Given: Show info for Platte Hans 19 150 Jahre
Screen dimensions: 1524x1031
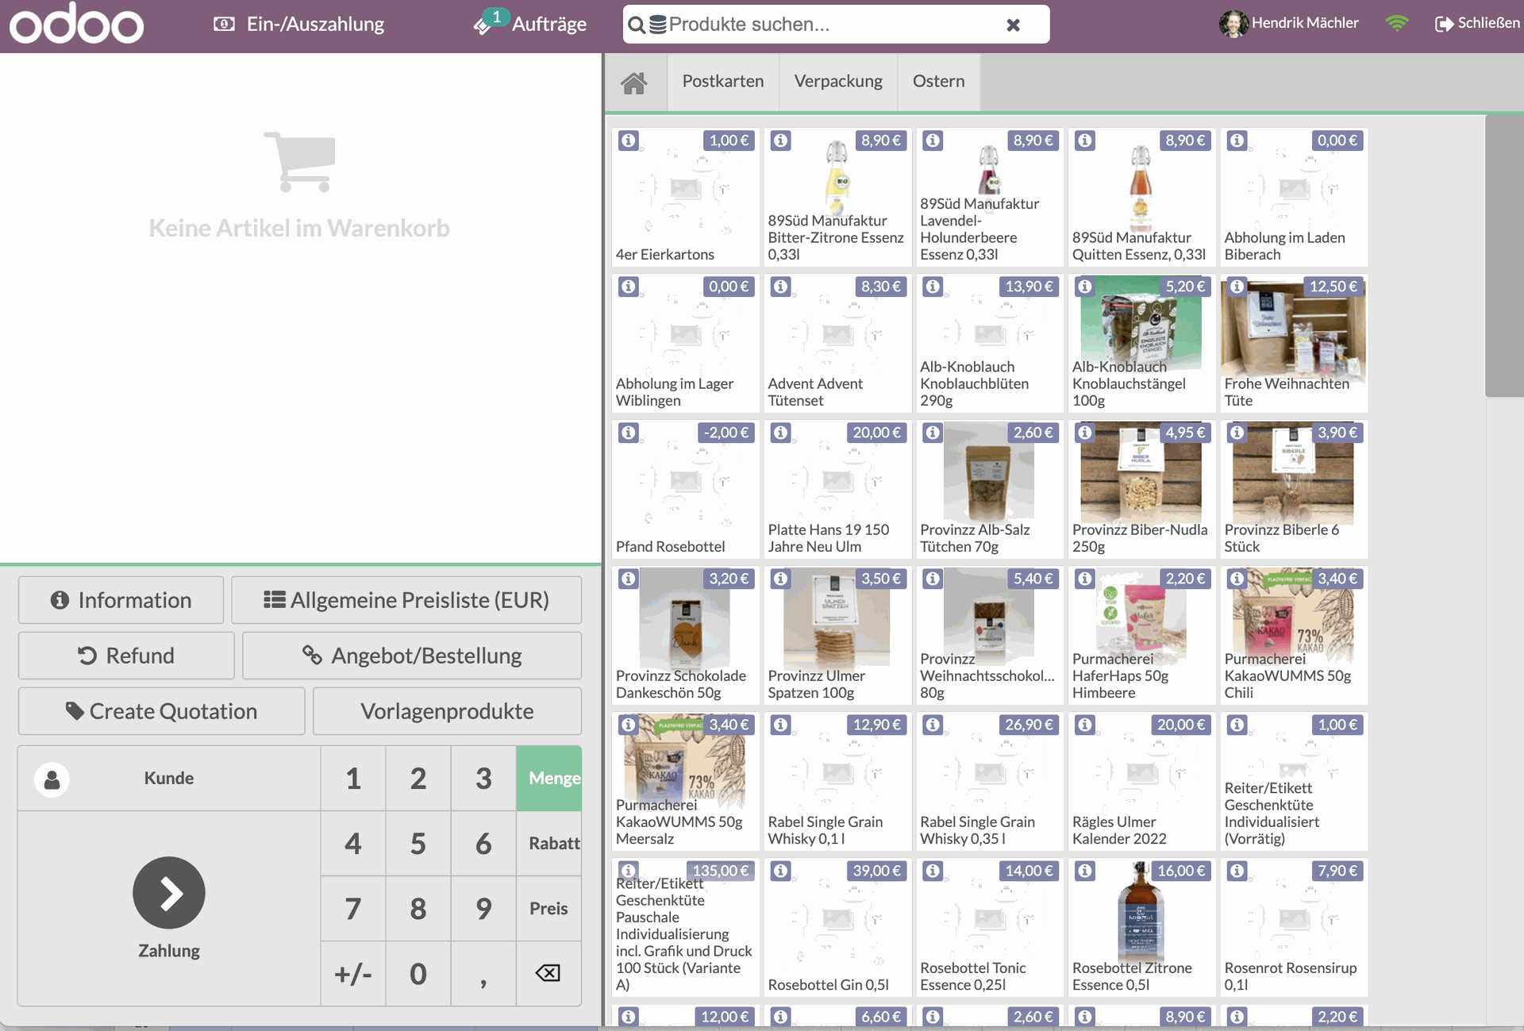Looking at the screenshot, I should (x=781, y=433).
